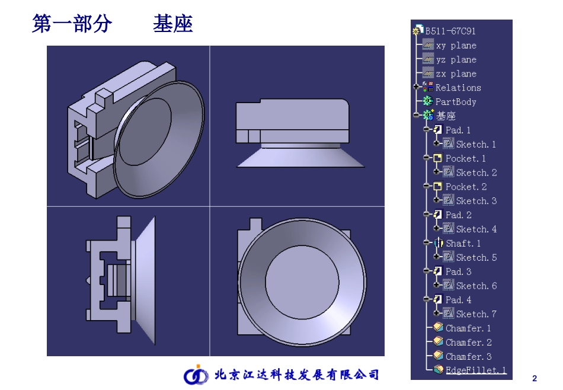Collapse the Pad.1 node
Image resolution: width=563 pixels, height=390 pixels.
click(x=426, y=129)
